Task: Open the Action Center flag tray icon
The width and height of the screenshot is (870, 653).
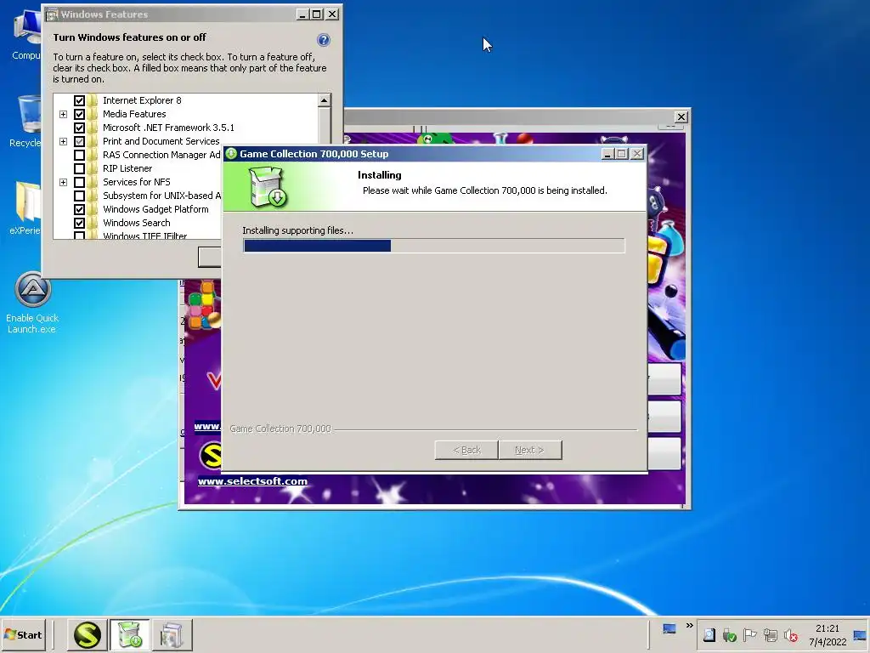Action: tap(749, 634)
